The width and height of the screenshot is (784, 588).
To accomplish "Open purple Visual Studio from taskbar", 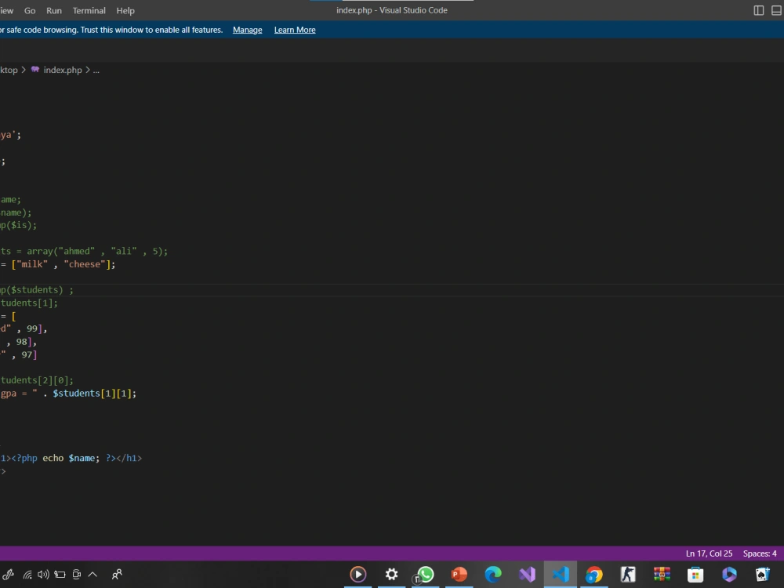I will (527, 575).
